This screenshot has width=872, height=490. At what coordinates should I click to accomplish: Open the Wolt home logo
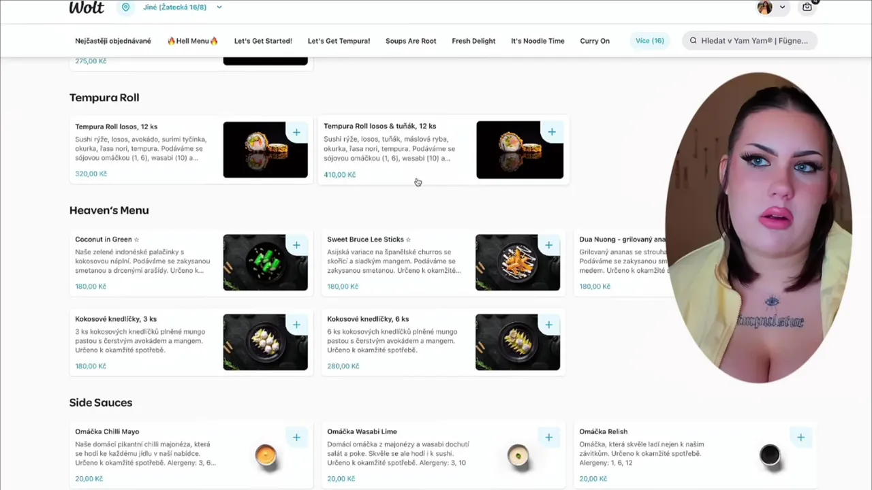pos(87,7)
